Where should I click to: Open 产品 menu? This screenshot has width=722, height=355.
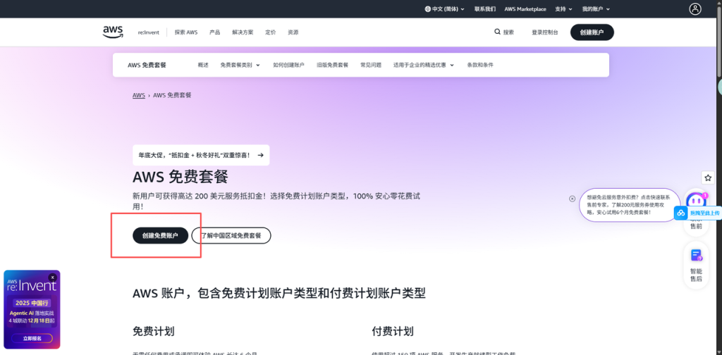click(x=214, y=32)
